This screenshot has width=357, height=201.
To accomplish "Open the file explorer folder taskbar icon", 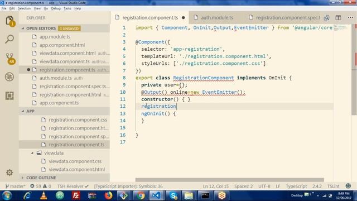I will tap(189, 196).
